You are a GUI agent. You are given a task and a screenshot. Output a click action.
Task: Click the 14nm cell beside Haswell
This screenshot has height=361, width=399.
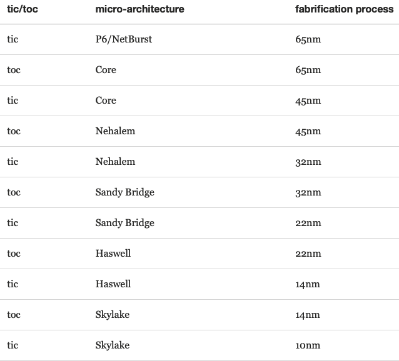pyautogui.click(x=307, y=284)
